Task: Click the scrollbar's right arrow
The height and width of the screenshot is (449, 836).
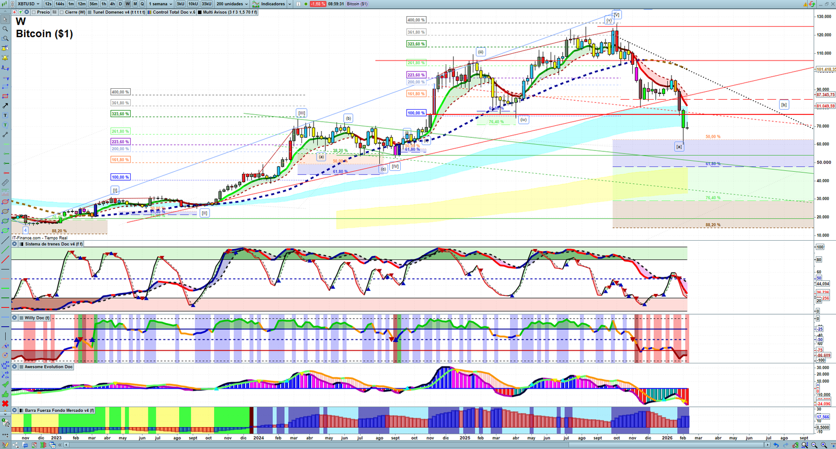Action: (769, 445)
